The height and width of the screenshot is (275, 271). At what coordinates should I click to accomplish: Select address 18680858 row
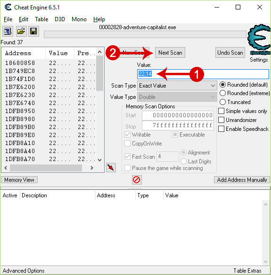point(49,63)
